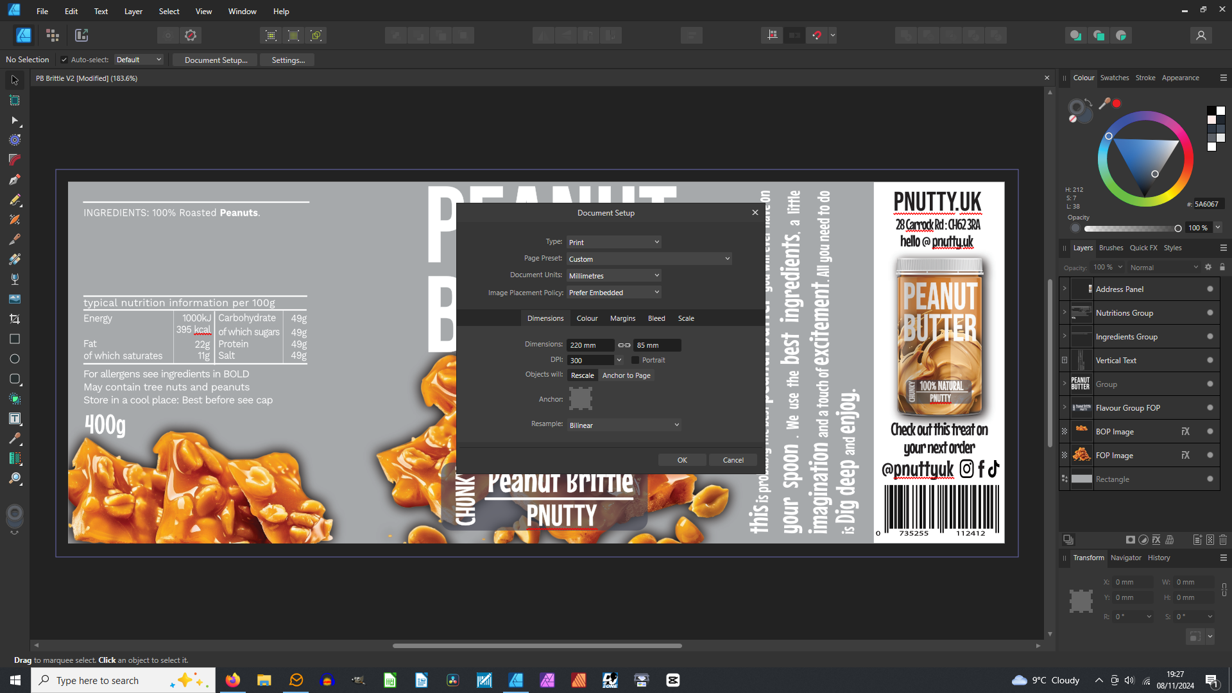Hide the Nutritions Group layer
The width and height of the screenshot is (1232, 693).
(x=1210, y=313)
